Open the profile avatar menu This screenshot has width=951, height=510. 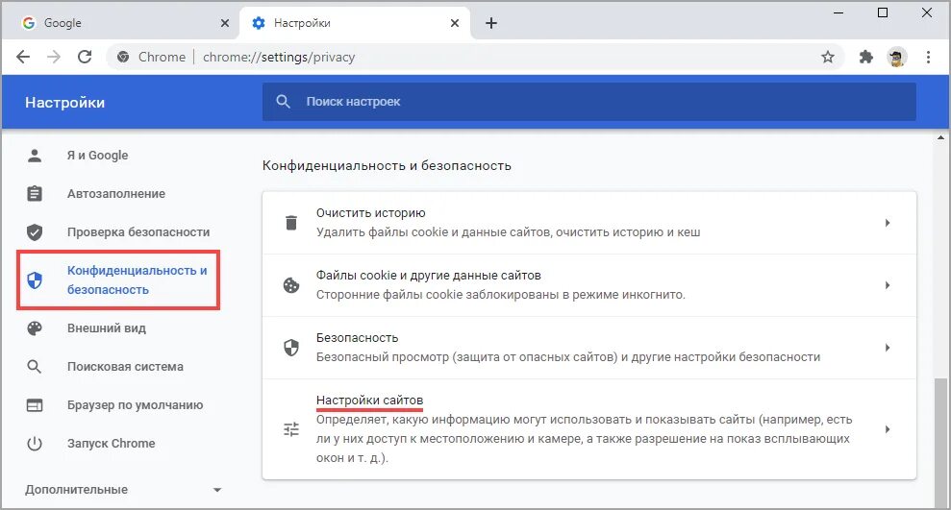coord(896,57)
